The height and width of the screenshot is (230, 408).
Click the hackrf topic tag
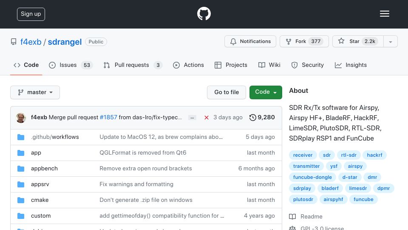click(x=374, y=155)
